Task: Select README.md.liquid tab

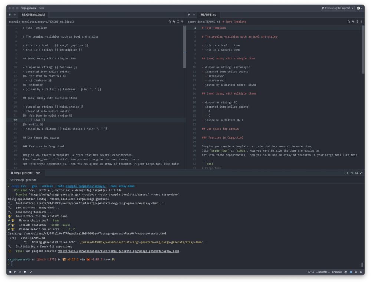Action: click(x=33, y=15)
